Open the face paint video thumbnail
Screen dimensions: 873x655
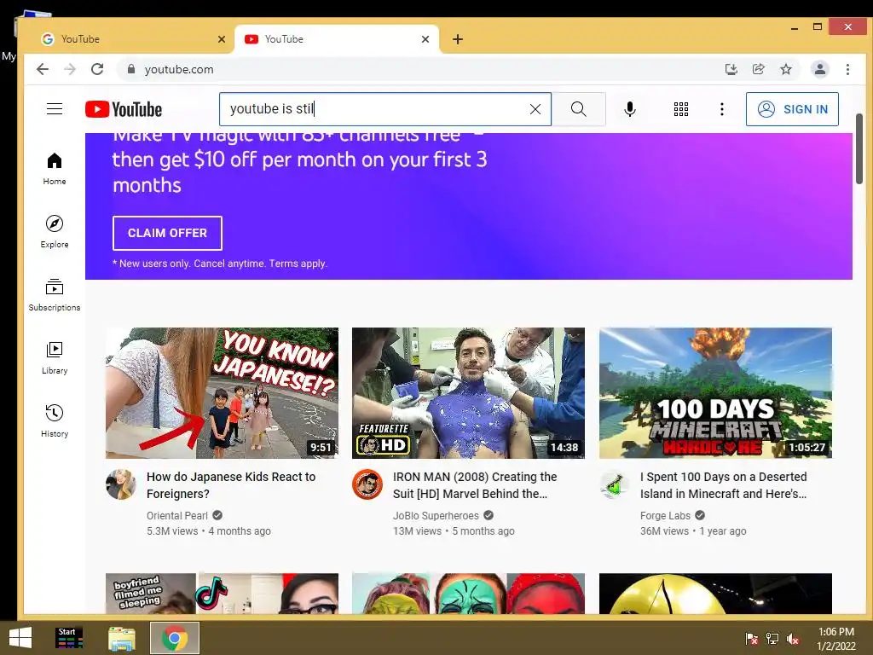coord(468,594)
